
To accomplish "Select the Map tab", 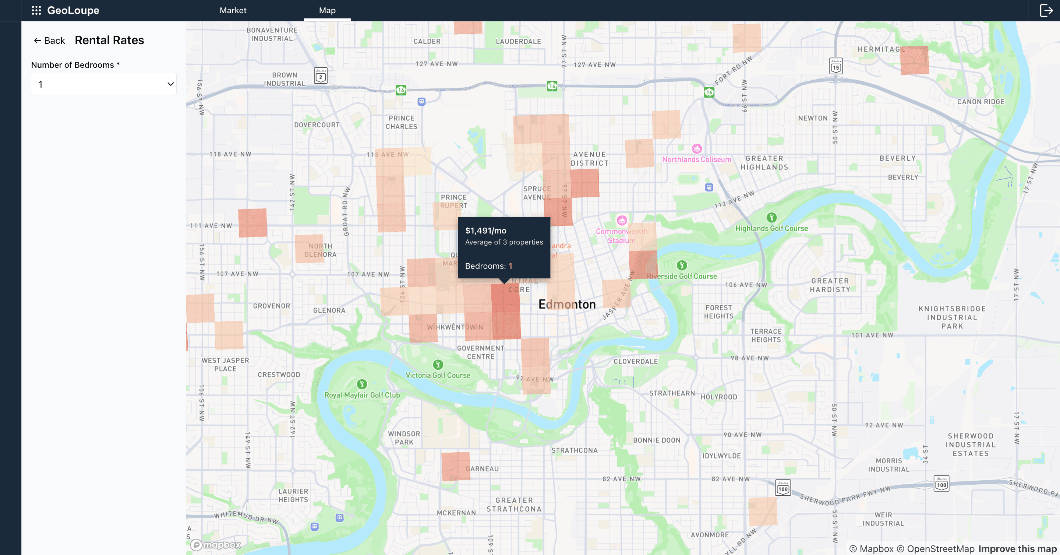I will (x=327, y=10).
